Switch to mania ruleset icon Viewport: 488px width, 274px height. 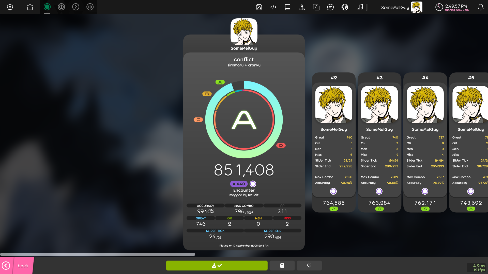(90, 7)
